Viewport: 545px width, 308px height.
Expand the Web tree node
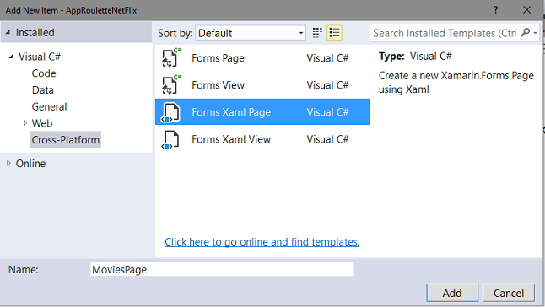(x=25, y=123)
